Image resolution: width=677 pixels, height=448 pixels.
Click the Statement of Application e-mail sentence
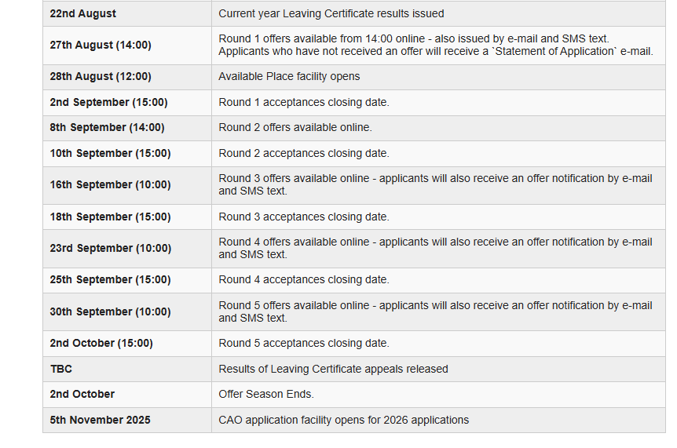pyautogui.click(x=435, y=52)
